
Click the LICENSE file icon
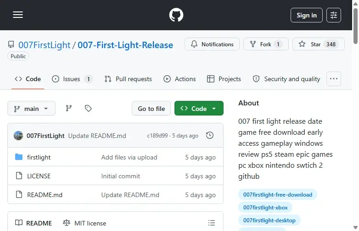(19, 176)
